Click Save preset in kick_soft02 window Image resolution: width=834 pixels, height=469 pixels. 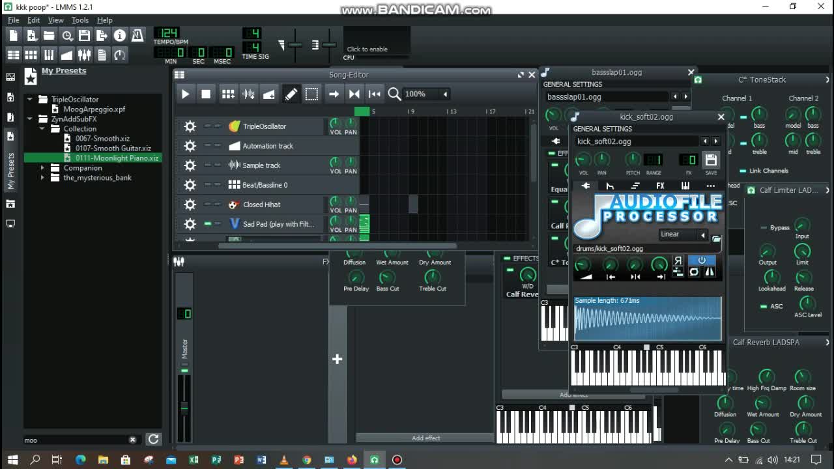(x=711, y=160)
